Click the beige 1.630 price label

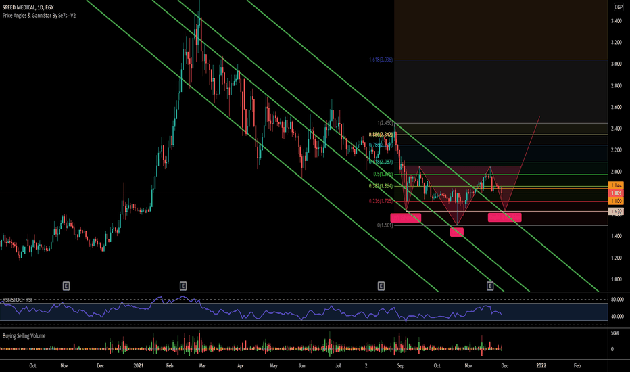(x=616, y=211)
